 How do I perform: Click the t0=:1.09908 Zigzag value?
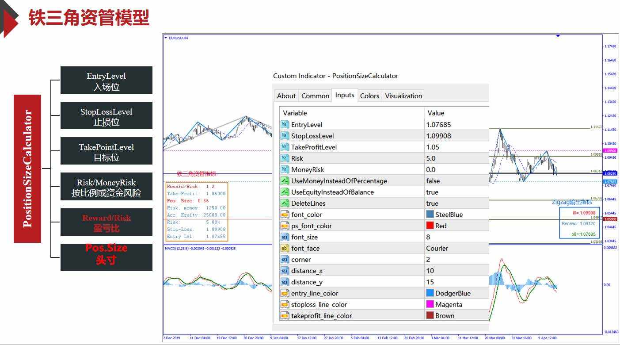point(583,213)
